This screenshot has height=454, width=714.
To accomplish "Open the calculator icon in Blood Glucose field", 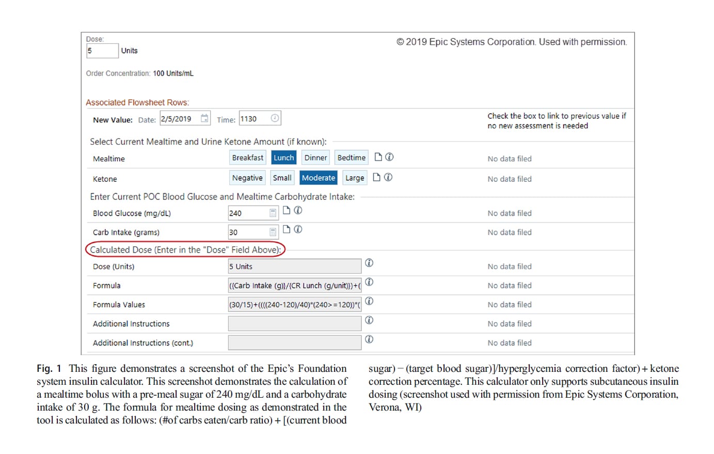I will point(273,213).
